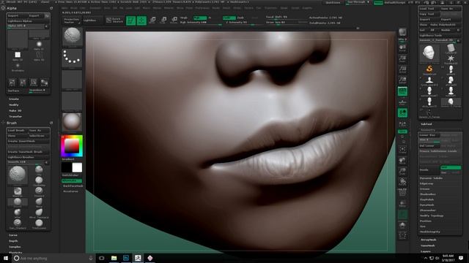Click Lower Res button in Geometry
This screenshot has width=469, height=263.
[x=429, y=135]
